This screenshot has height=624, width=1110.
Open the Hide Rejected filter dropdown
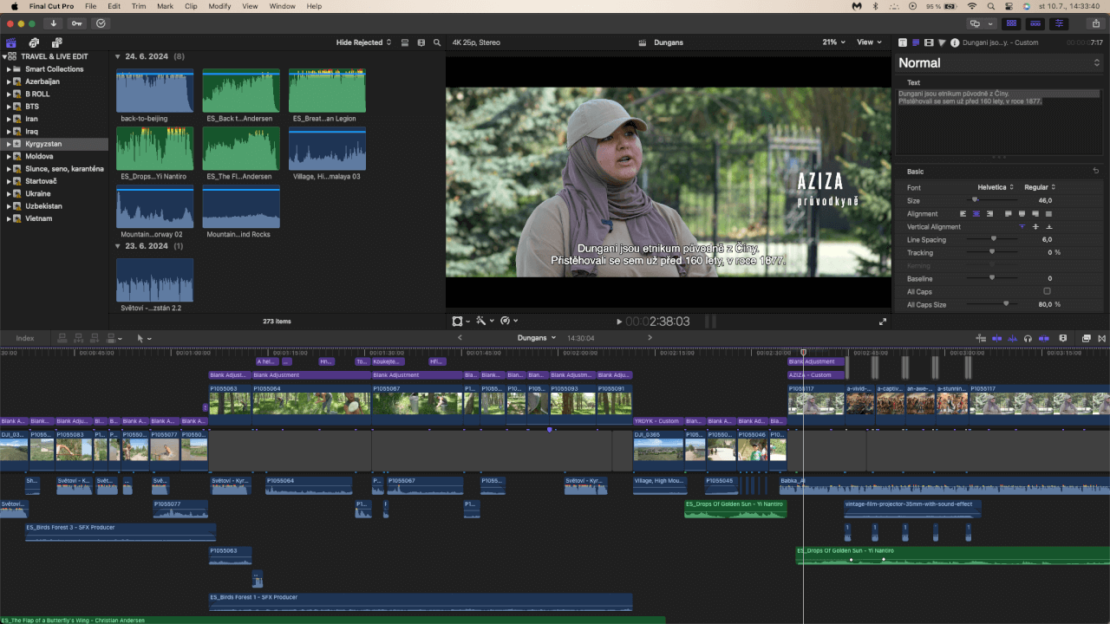coord(363,42)
